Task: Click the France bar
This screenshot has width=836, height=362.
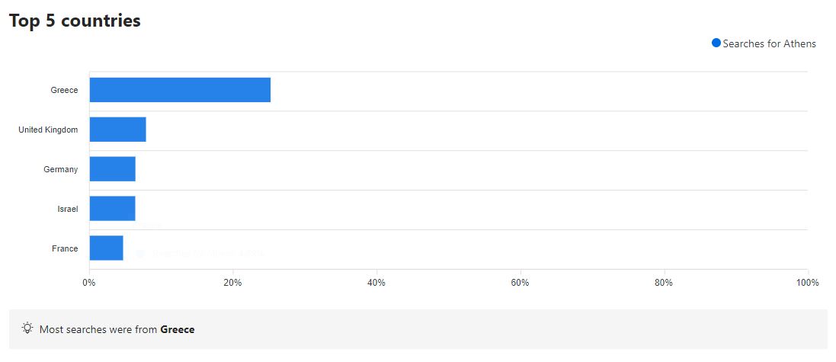Action: pyautogui.click(x=106, y=248)
